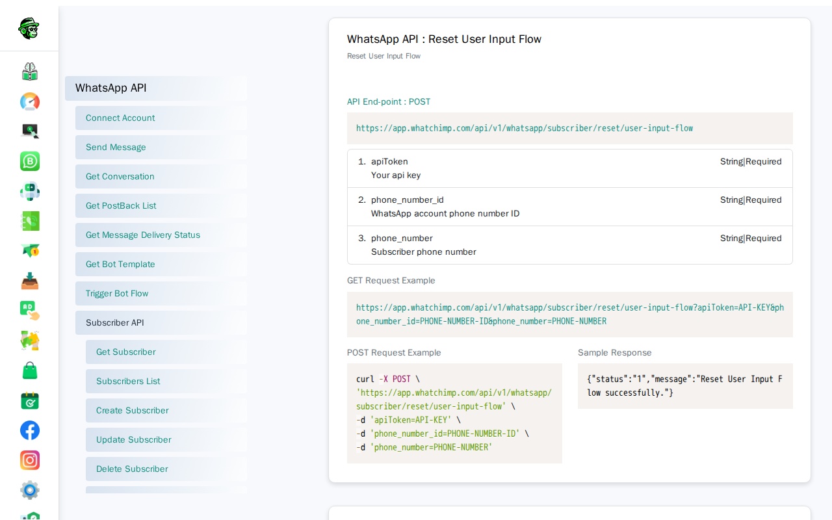
Task: Go to Create Subscriber sub-item
Action: (166, 411)
